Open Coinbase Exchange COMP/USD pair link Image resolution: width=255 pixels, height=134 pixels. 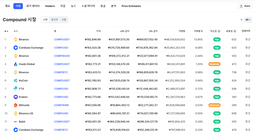click(x=61, y=48)
